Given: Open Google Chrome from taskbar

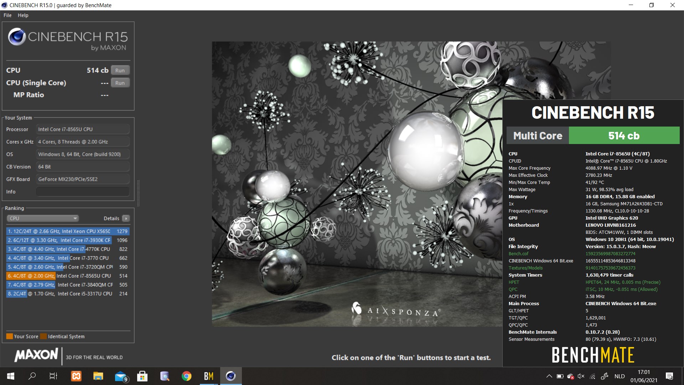Looking at the screenshot, I should click(x=187, y=376).
